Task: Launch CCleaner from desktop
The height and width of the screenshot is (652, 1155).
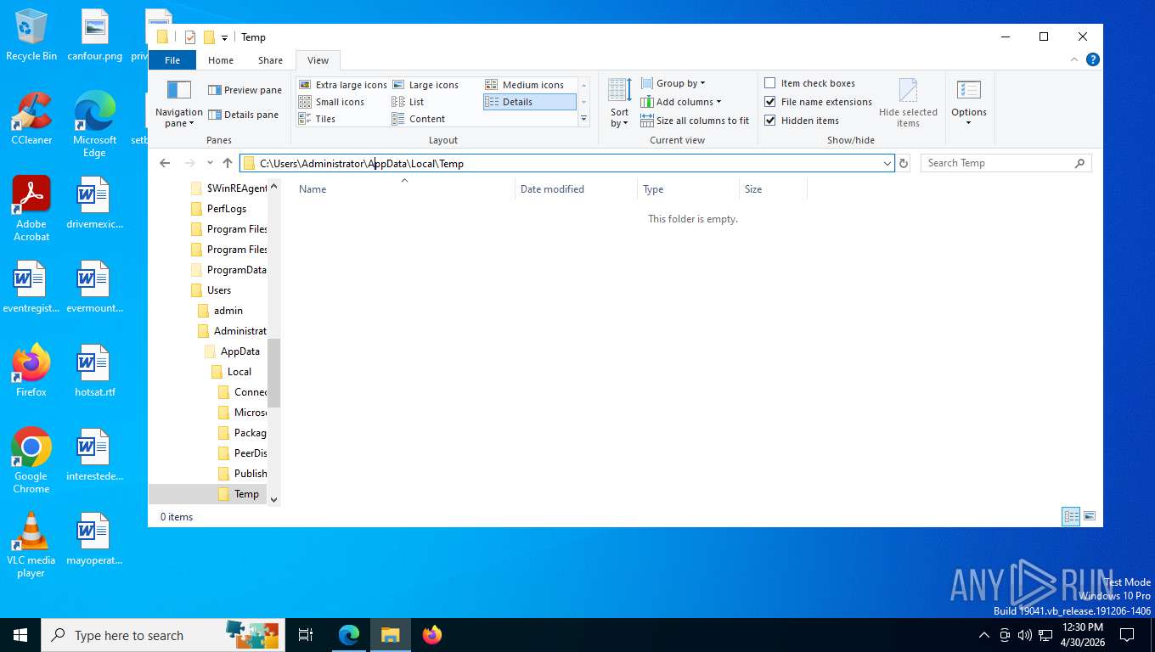Action: tap(31, 119)
